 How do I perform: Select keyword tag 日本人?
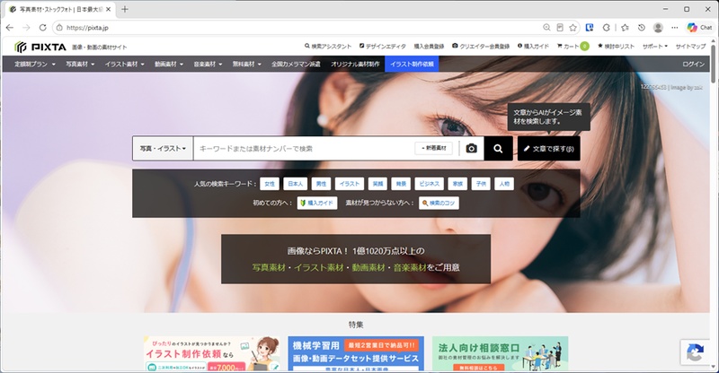point(296,184)
